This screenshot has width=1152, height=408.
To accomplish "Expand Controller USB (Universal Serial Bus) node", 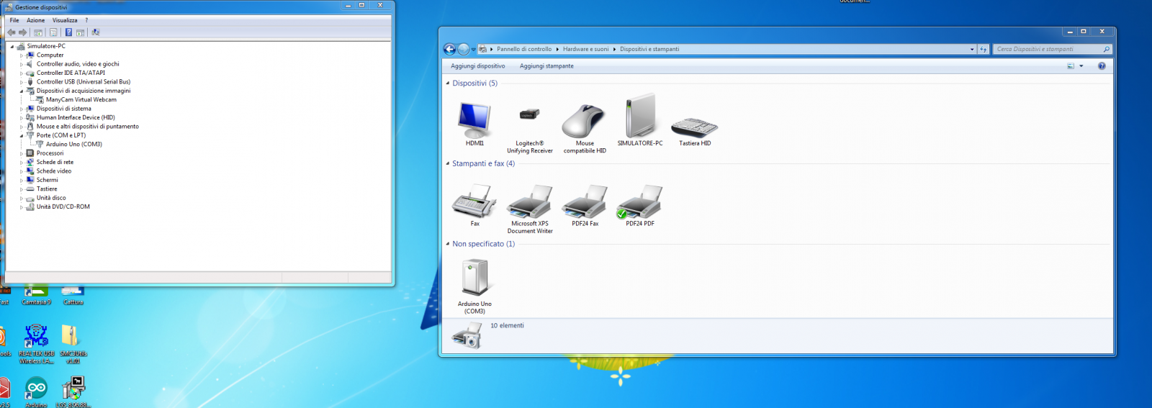I will pos(22,82).
